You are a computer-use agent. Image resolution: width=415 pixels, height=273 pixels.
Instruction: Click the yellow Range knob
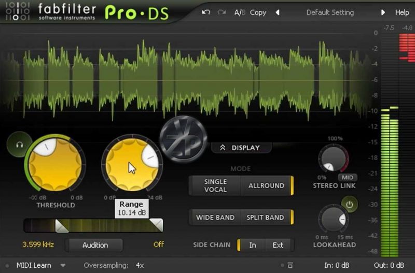click(x=132, y=164)
